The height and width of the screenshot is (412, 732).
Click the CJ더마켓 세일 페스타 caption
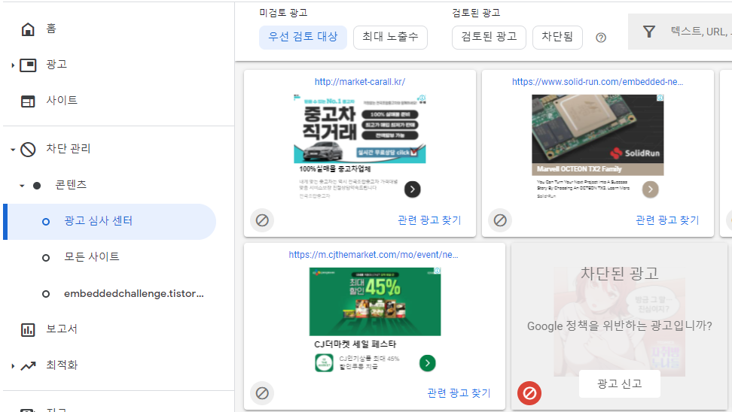(x=355, y=344)
